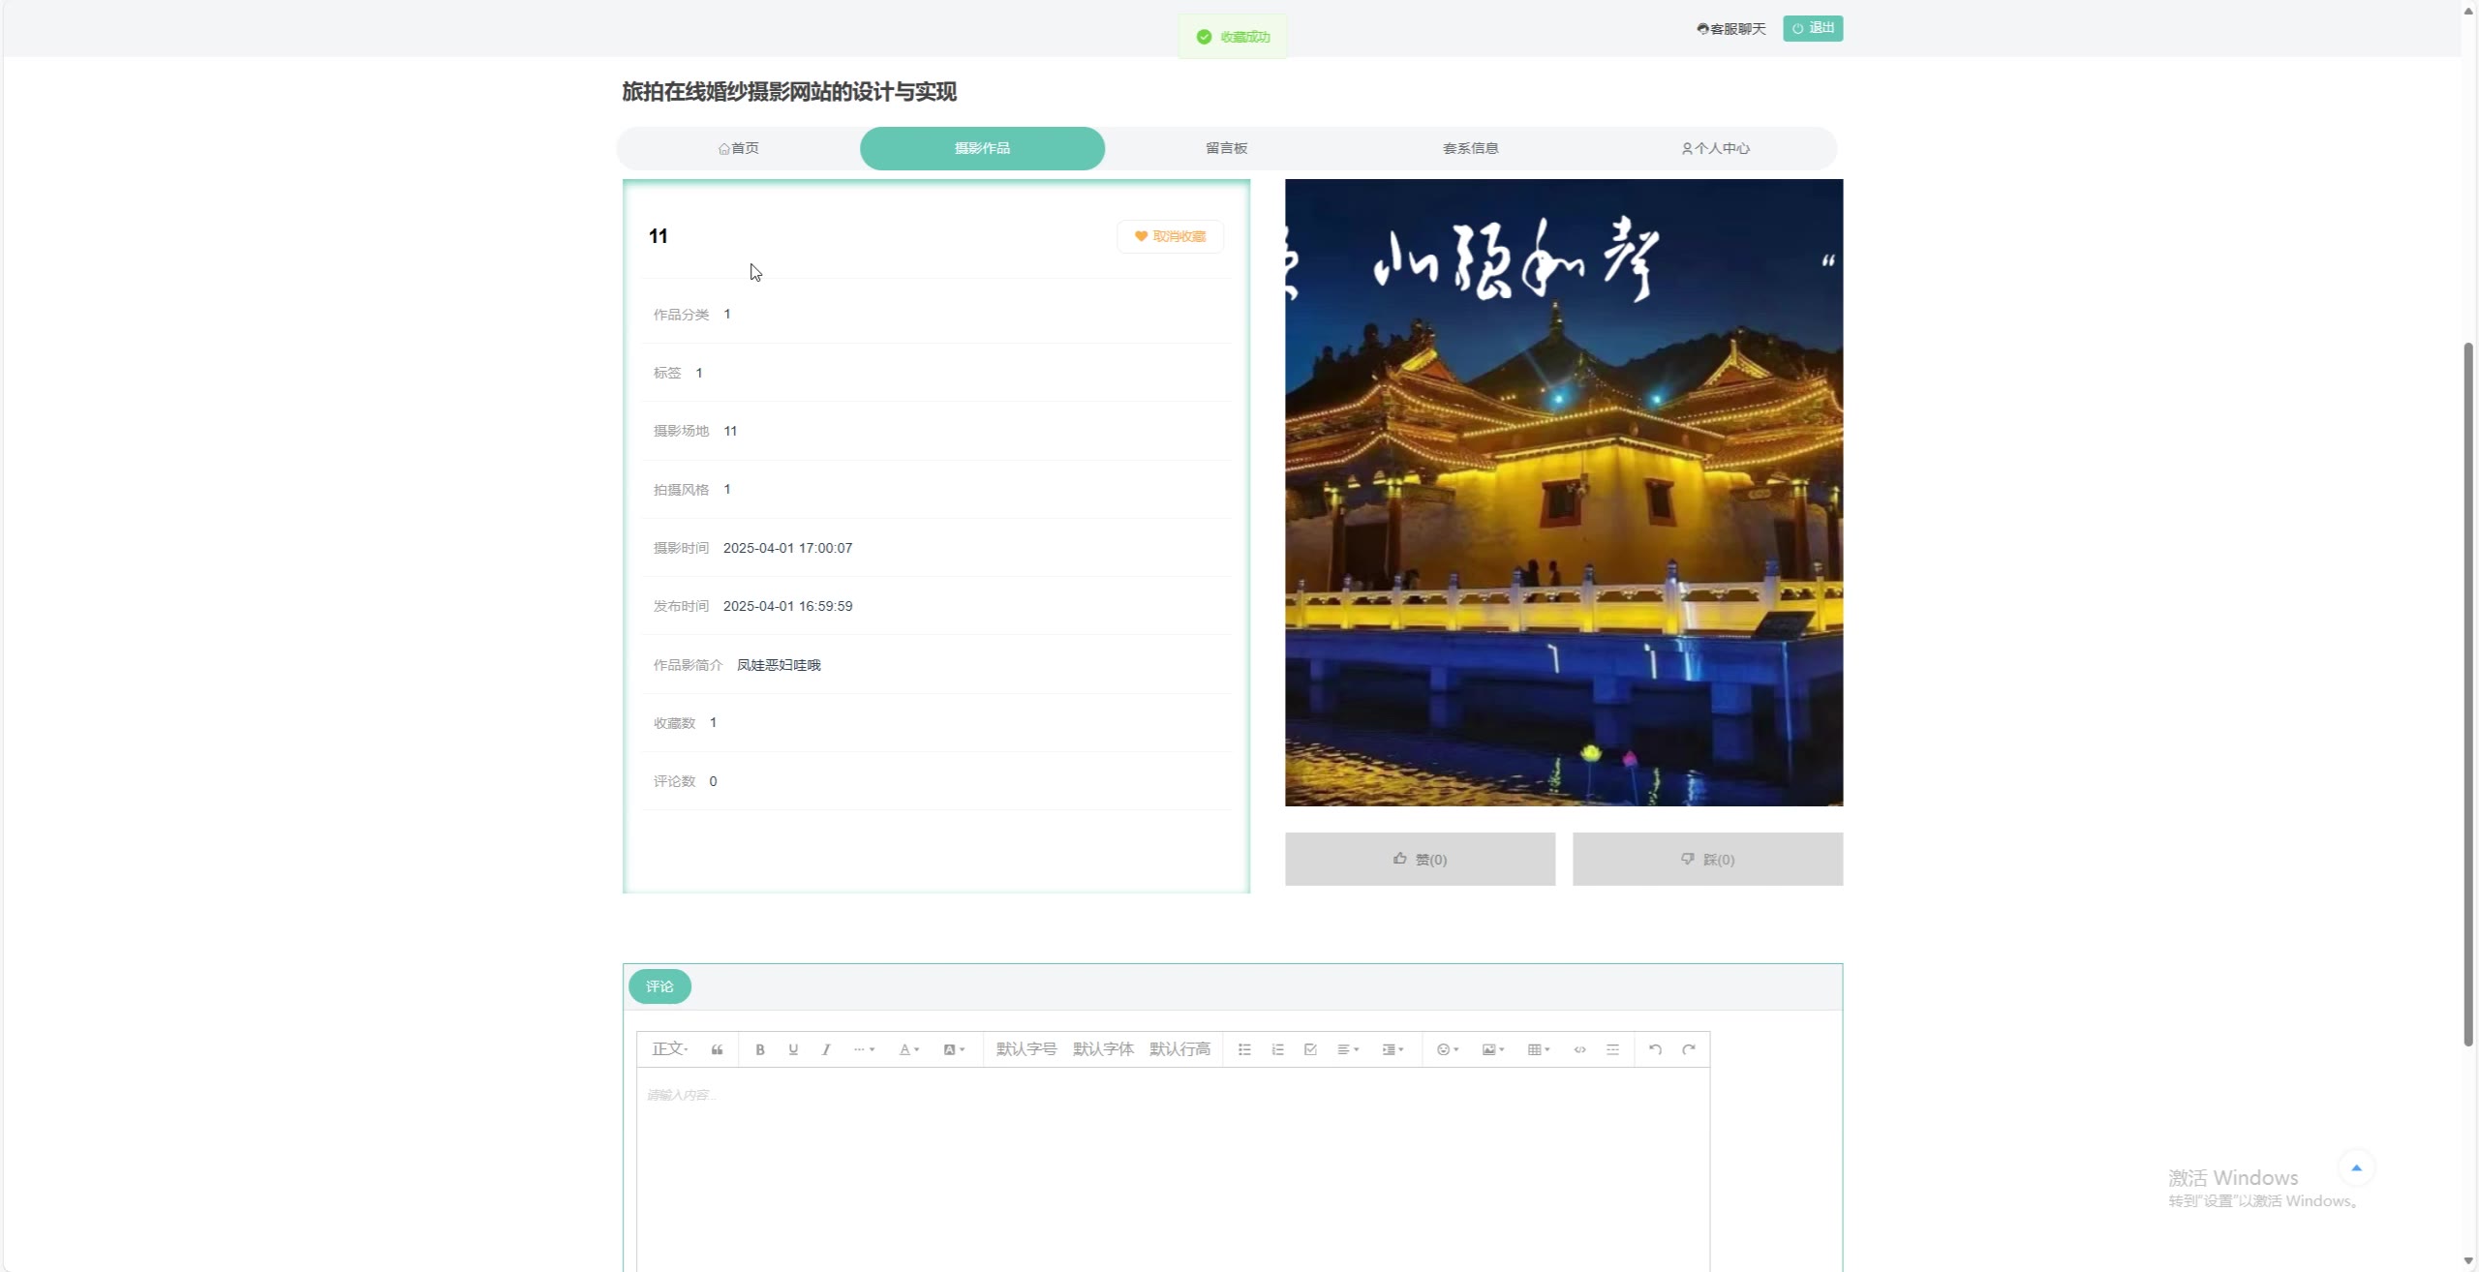Open the font color picker

[908, 1049]
